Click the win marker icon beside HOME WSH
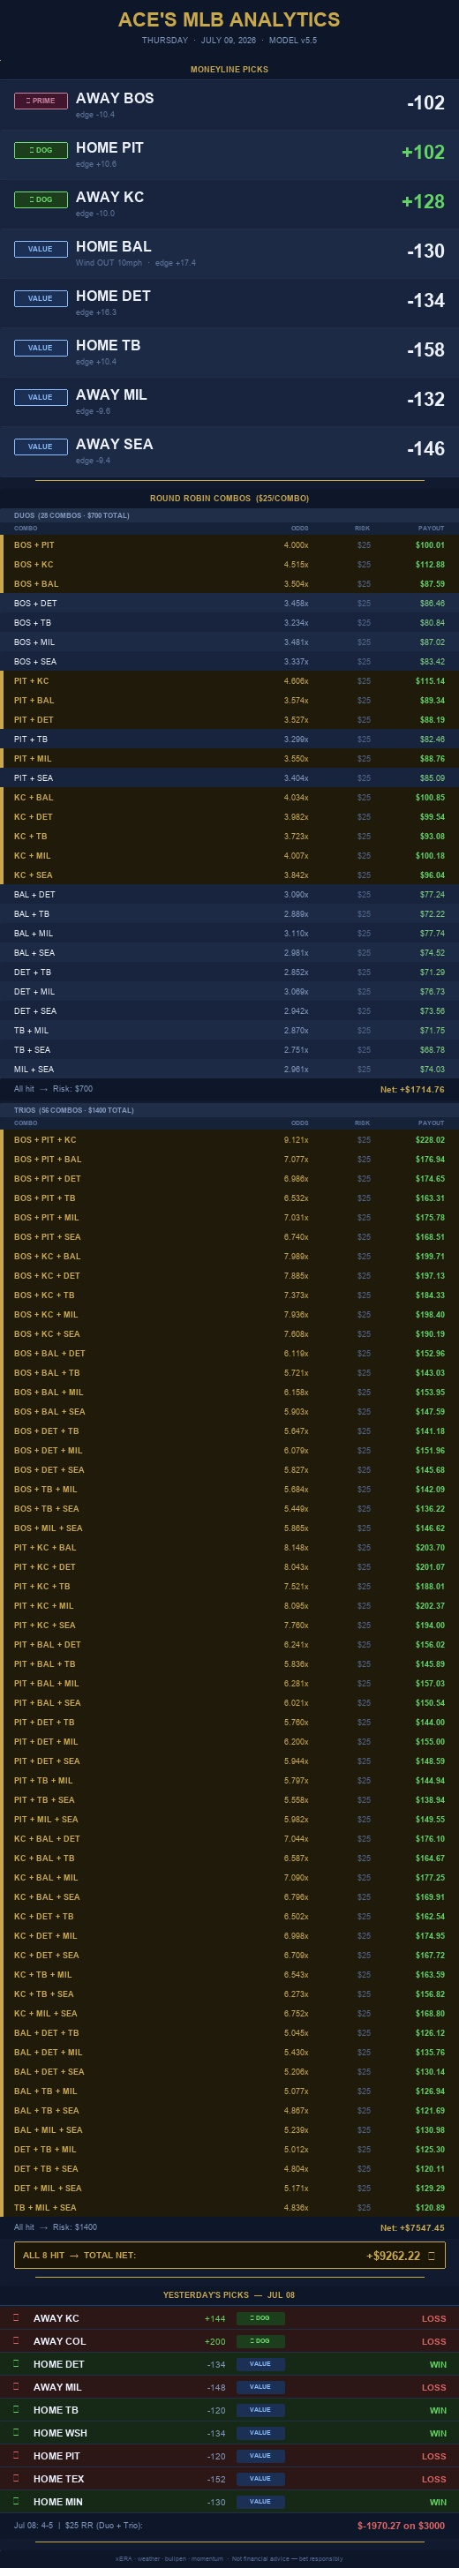 click(x=16, y=2432)
